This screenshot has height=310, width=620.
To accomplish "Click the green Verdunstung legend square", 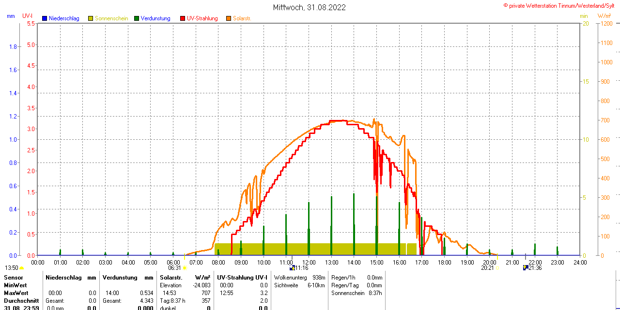I will coord(137,18).
